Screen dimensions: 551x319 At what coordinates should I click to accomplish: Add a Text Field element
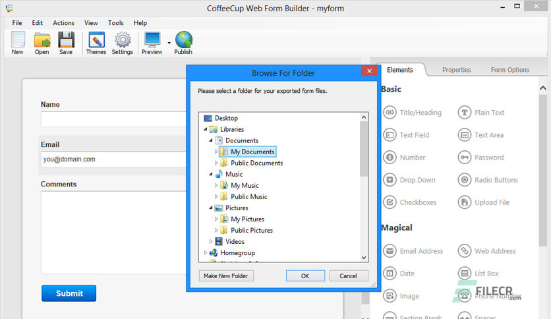[x=406, y=135]
